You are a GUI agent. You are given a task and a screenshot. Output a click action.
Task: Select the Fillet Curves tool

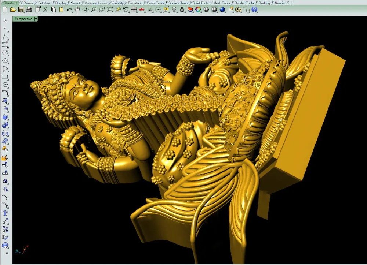5,93
